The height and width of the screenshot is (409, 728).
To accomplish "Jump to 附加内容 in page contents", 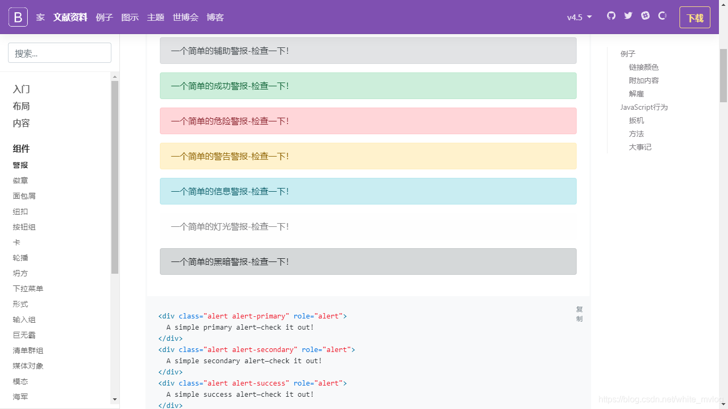I will [x=644, y=80].
